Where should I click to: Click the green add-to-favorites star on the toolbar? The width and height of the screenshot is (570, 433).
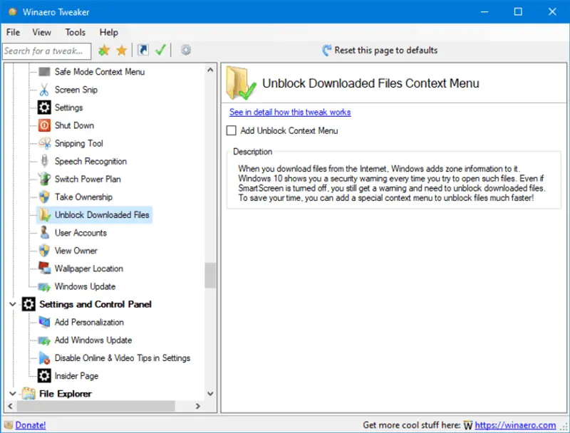[x=104, y=50]
